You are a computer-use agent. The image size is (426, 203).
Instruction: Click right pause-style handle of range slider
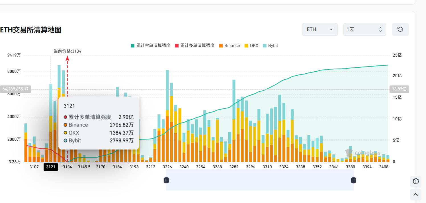[353, 180]
